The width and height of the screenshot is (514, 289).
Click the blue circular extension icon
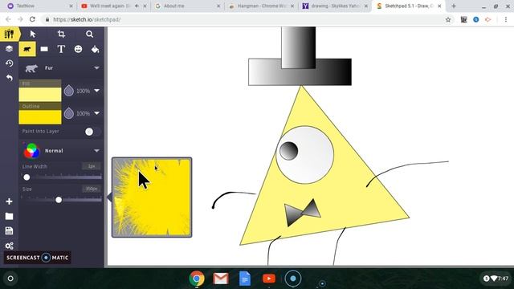[x=476, y=19]
